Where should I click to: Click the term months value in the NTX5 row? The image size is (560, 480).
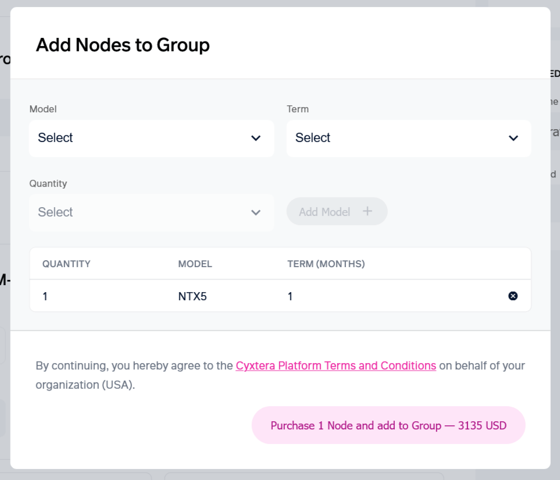(x=290, y=297)
